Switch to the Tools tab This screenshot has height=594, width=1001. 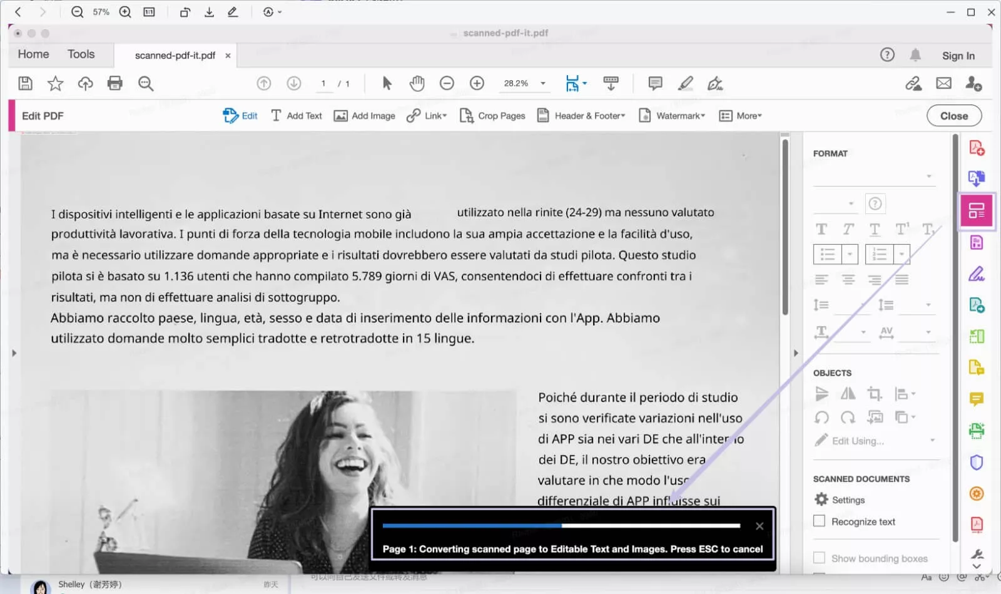pyautogui.click(x=81, y=54)
